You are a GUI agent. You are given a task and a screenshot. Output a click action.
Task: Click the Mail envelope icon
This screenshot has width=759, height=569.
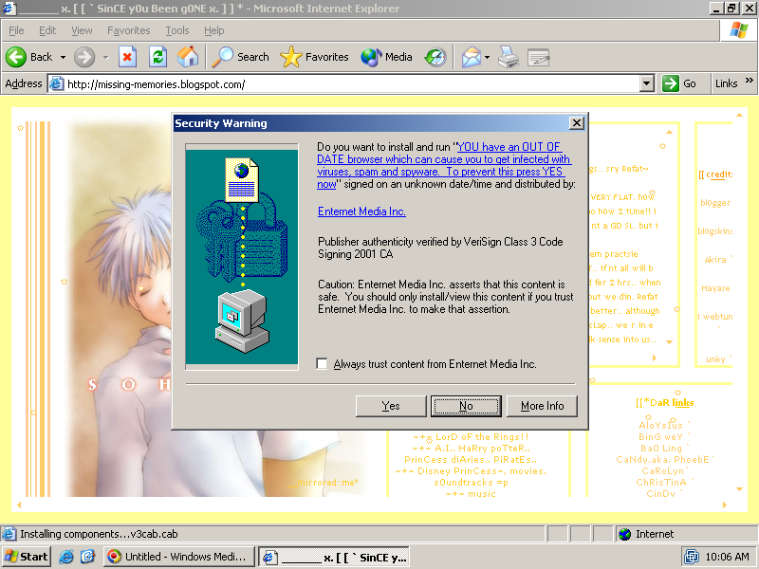[471, 57]
